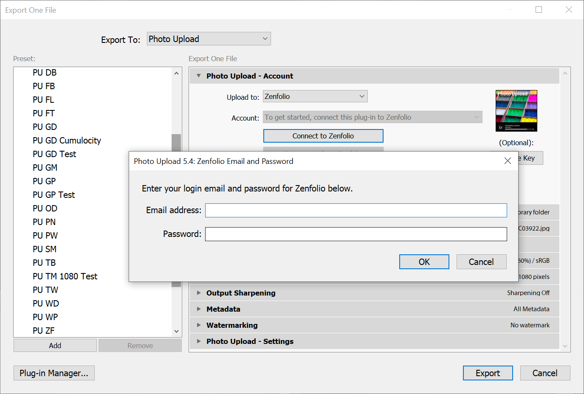Open the Plug-in Manager

tap(54, 373)
